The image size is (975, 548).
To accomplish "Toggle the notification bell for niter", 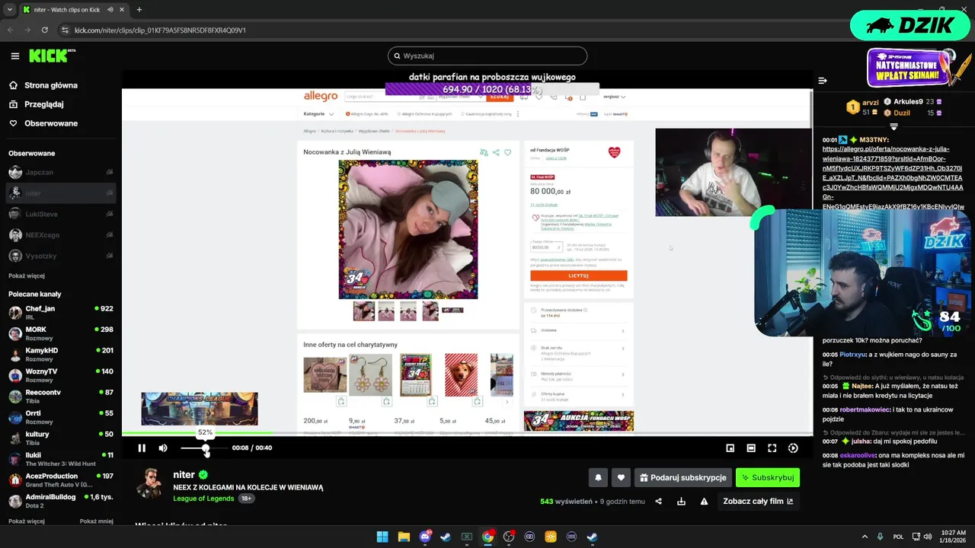I will [x=598, y=477].
